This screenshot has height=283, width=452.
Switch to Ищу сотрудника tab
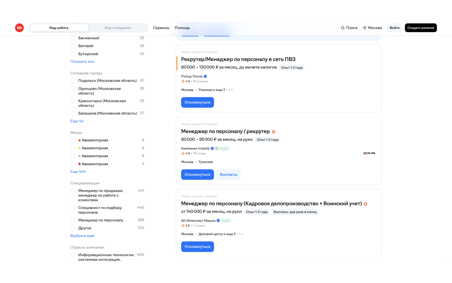[x=118, y=28]
